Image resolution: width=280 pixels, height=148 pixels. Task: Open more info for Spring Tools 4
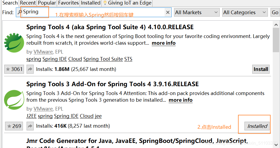point(164,43)
